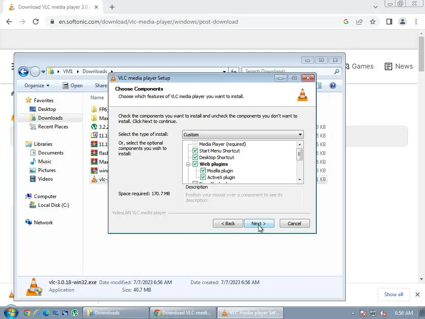Image resolution: width=425 pixels, height=319 pixels.
Task: Click the Google icon in Chrome address bar
Action: click(x=346, y=22)
